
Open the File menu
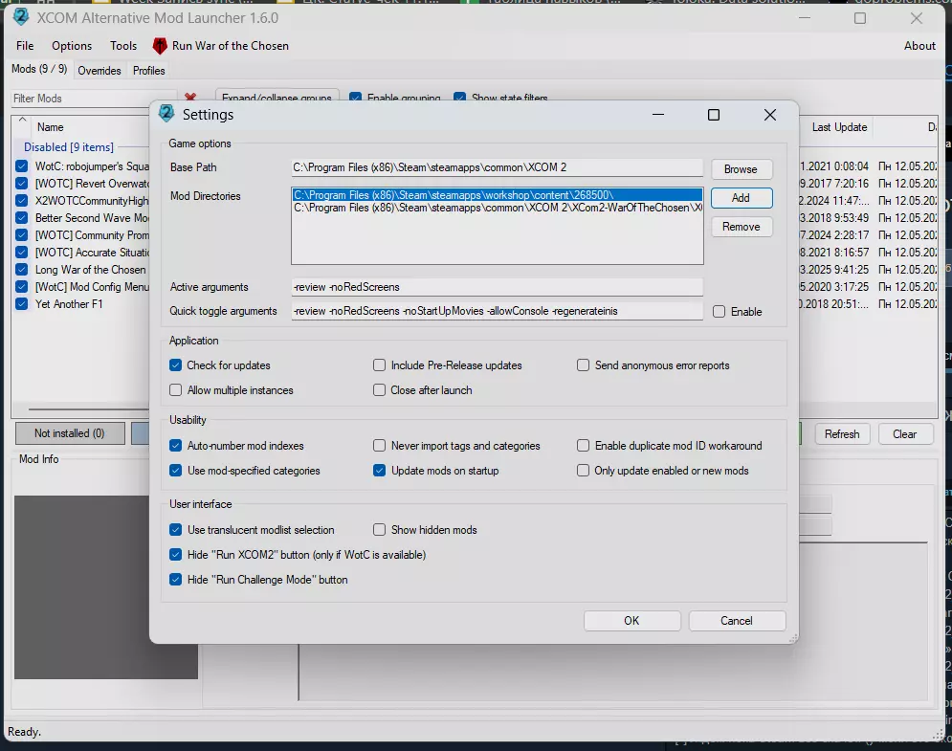25,46
